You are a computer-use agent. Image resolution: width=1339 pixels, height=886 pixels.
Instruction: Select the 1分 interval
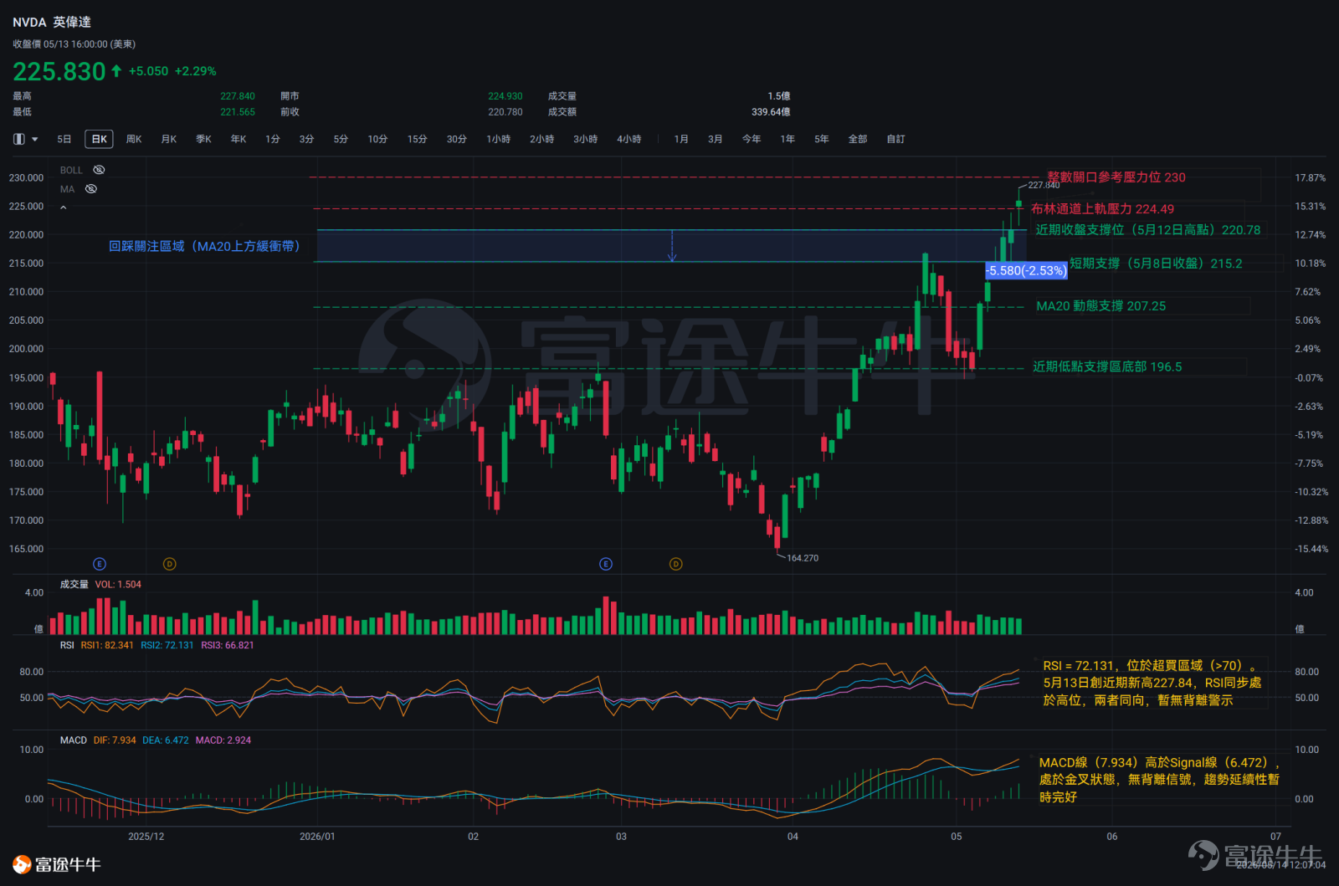click(x=273, y=139)
